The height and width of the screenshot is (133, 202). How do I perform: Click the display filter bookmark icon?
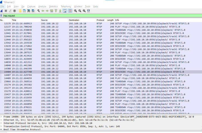click(2, 16)
